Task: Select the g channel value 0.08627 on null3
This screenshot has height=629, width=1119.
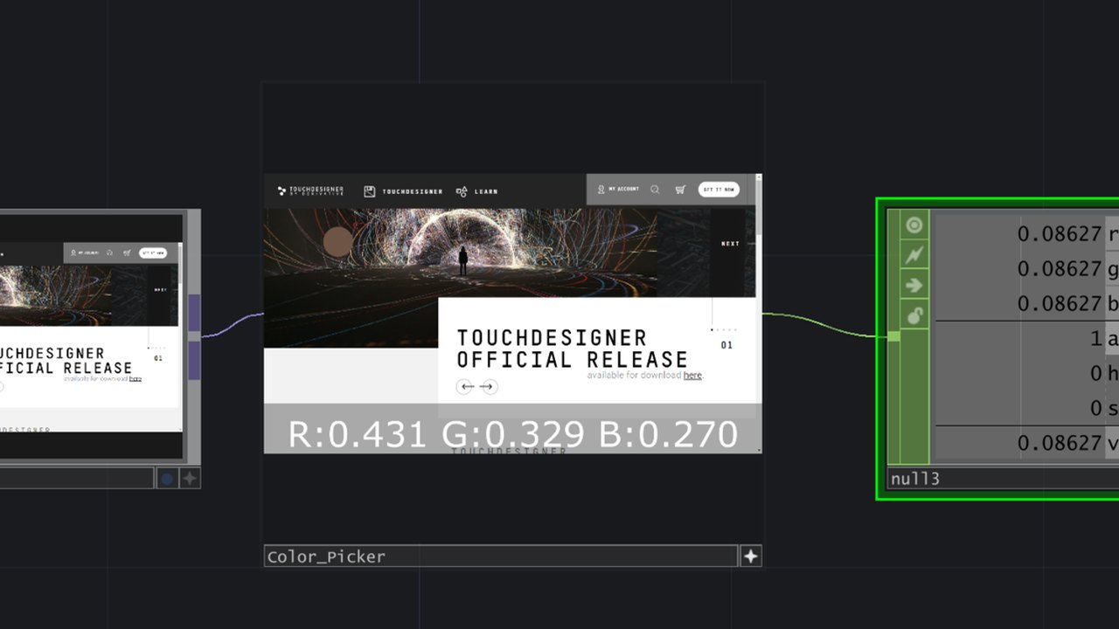Action: [x=1059, y=269]
